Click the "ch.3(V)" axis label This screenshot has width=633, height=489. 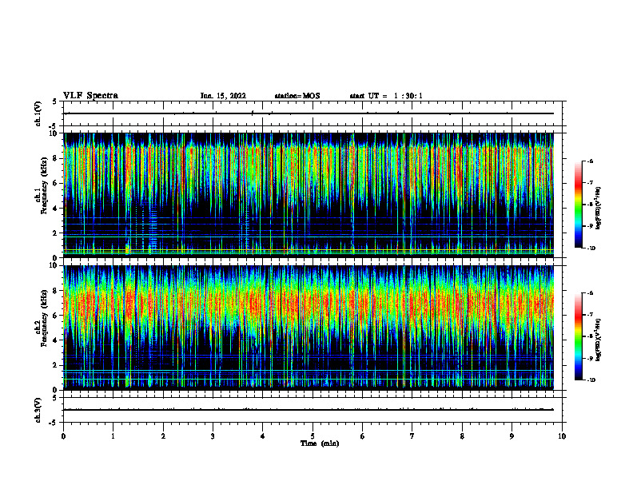(x=38, y=410)
